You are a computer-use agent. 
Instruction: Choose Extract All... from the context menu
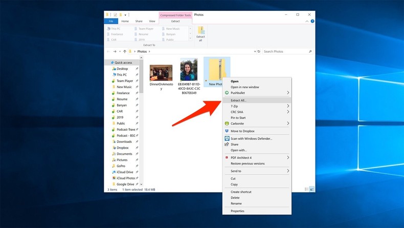[238, 100]
